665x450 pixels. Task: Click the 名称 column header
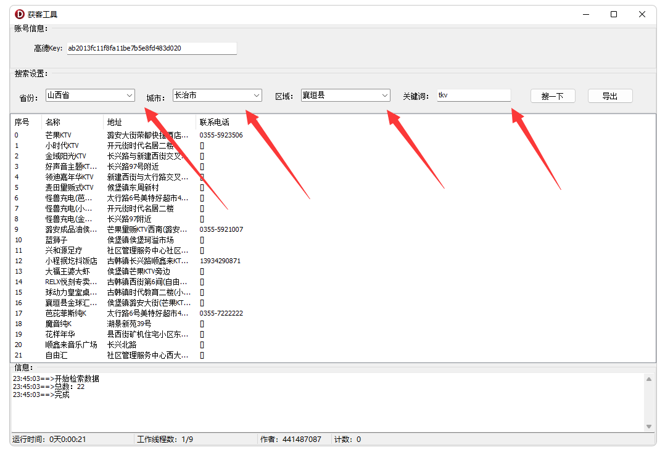tap(53, 122)
